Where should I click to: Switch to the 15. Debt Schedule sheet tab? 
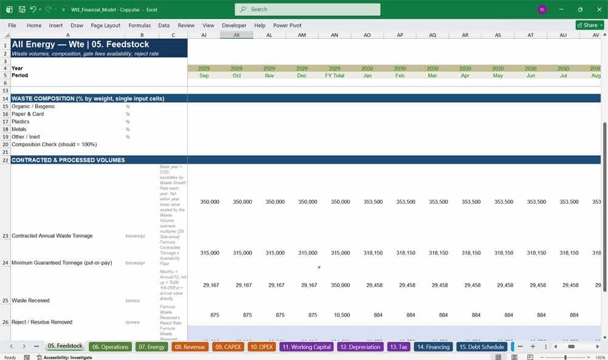click(x=482, y=347)
